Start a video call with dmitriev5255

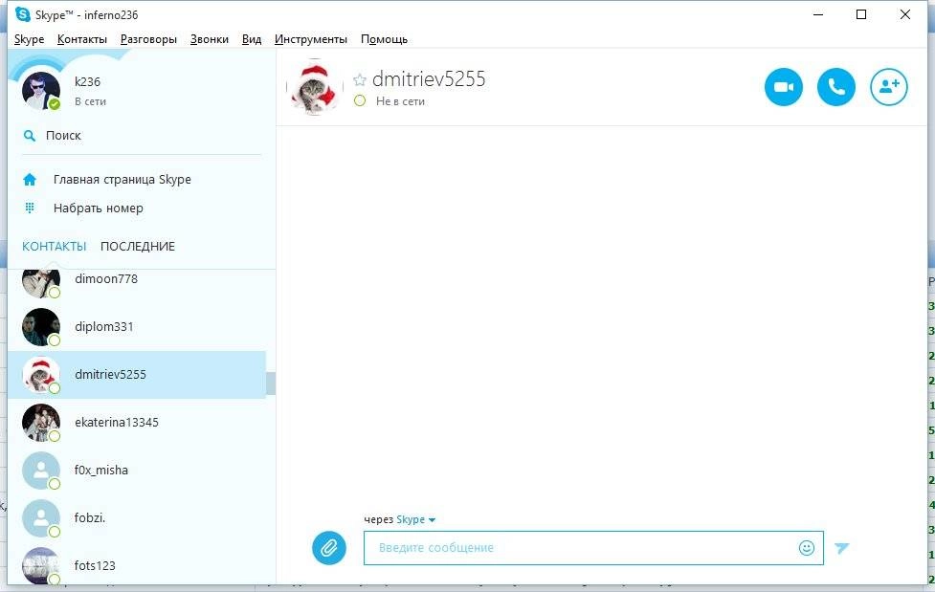coord(784,87)
